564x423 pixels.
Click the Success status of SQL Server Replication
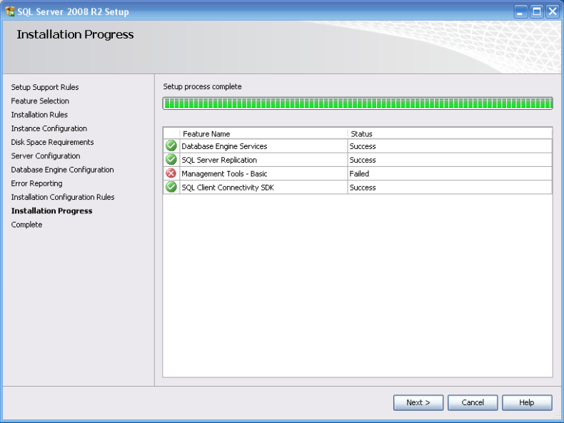pyautogui.click(x=363, y=160)
